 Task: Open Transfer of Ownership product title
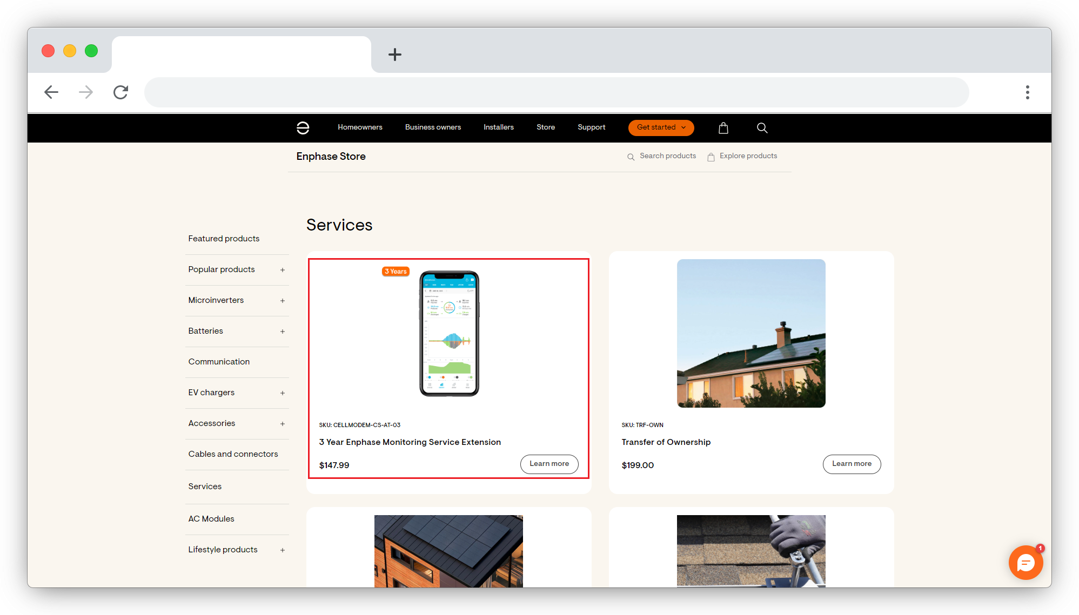(666, 442)
